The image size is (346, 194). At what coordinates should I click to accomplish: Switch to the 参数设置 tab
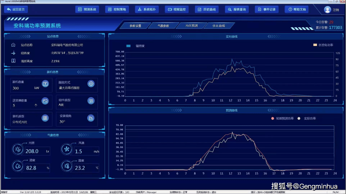click(135, 26)
